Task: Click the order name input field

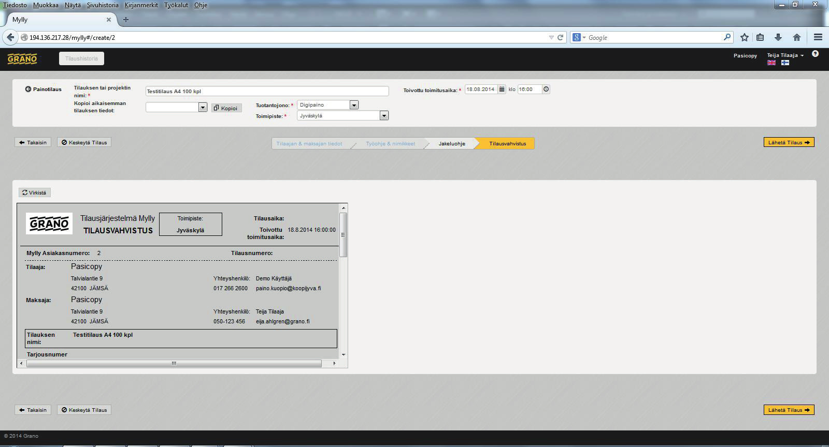Action: 267,91
